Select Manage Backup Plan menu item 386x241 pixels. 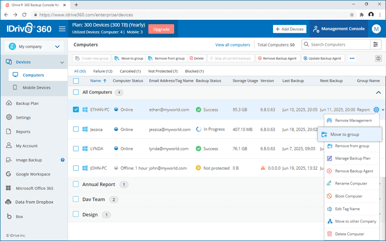click(x=352, y=158)
